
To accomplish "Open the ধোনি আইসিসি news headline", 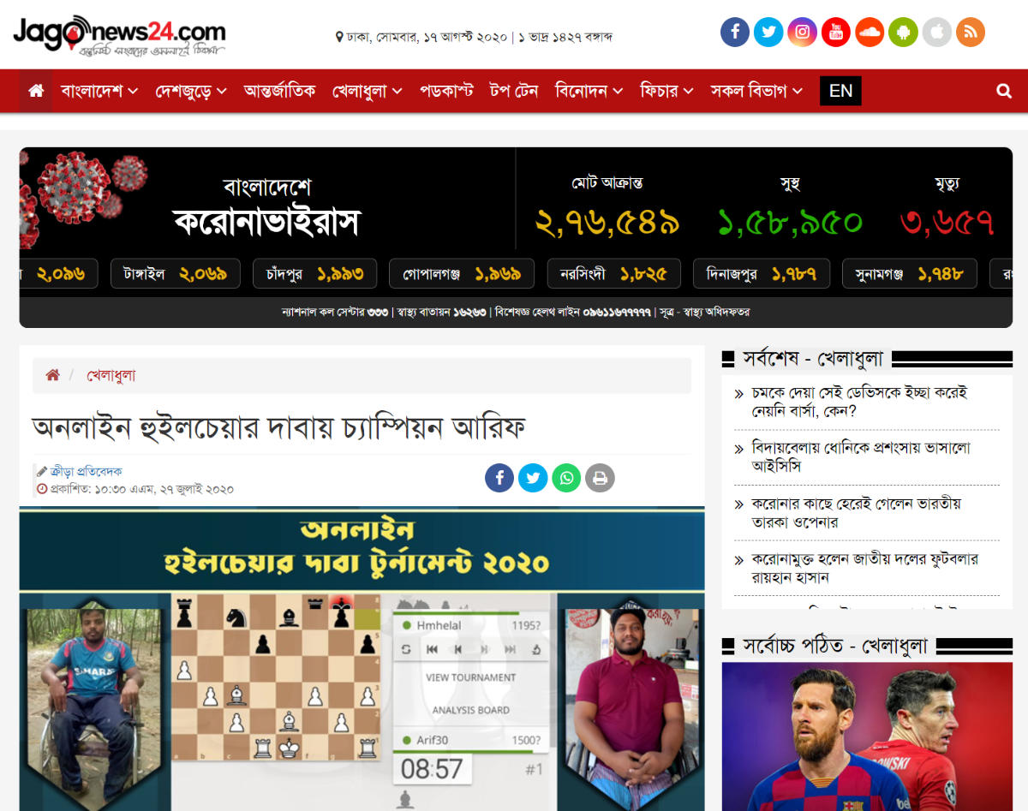I will pyautogui.click(x=861, y=457).
